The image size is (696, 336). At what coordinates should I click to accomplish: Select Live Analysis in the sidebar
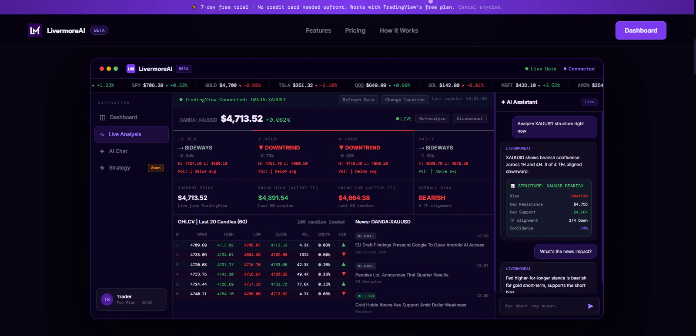tap(131, 134)
